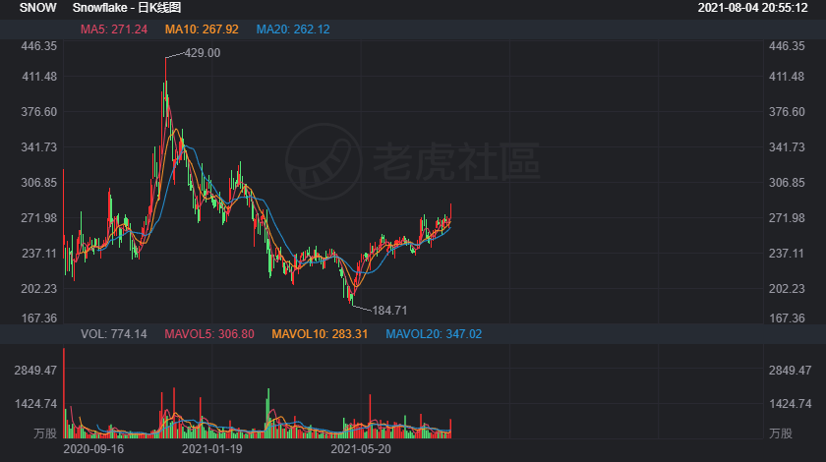The width and height of the screenshot is (826, 462).
Task: Click the left axis 411.48 price label
Action: coord(39,77)
